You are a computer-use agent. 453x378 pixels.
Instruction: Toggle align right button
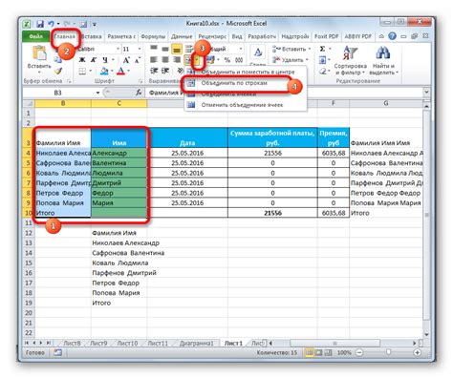[177, 59]
